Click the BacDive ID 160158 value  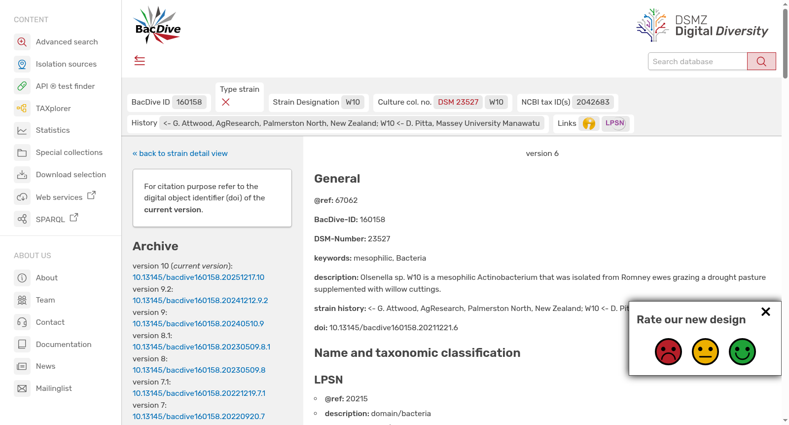pos(189,102)
